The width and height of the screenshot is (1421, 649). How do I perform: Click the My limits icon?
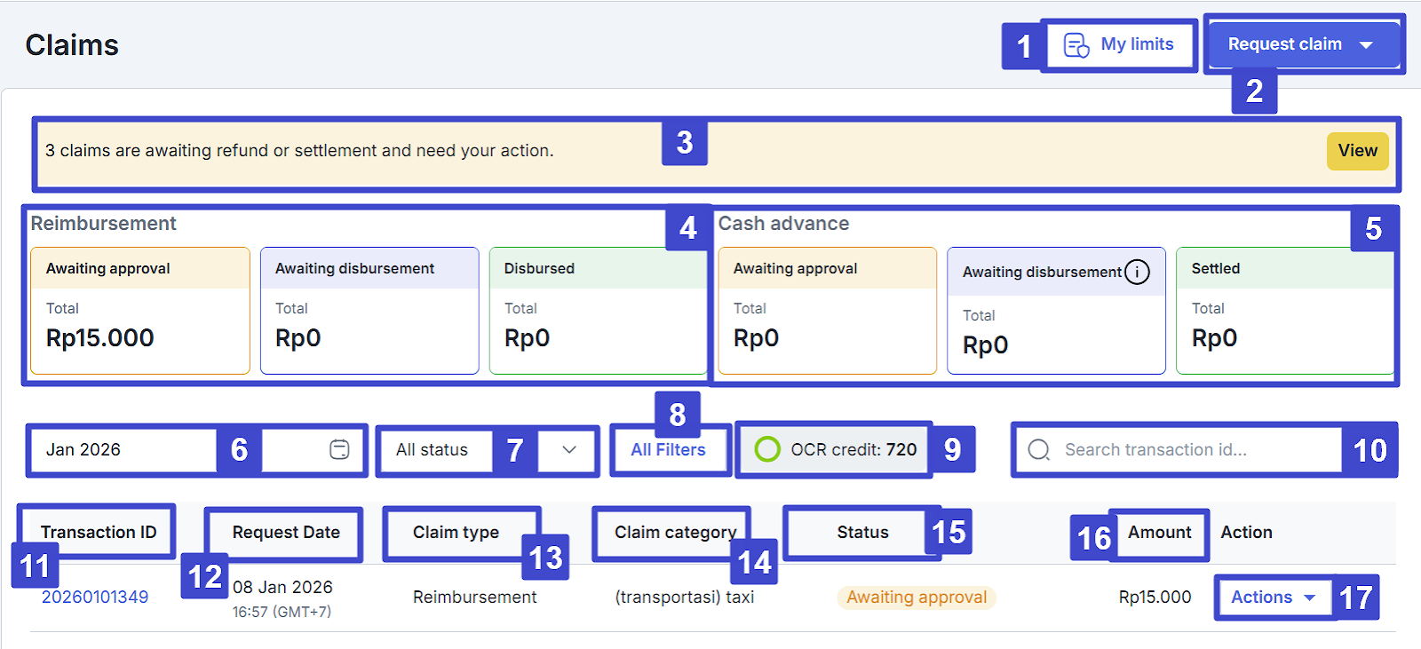1076,45
